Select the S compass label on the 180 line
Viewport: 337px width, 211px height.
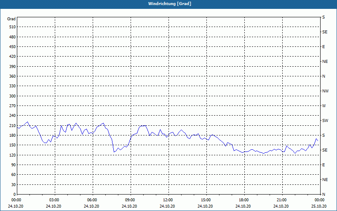click(x=324, y=135)
